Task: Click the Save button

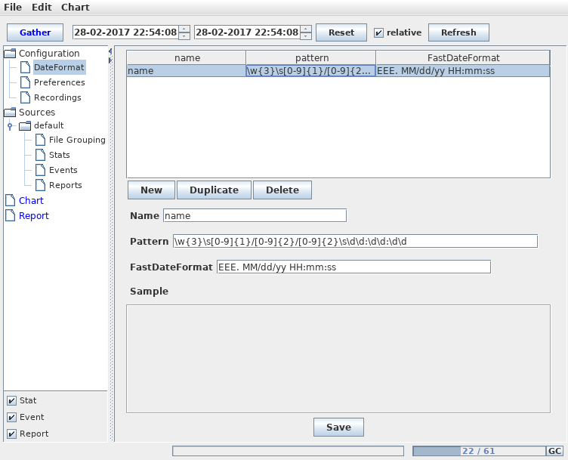Action: pos(338,428)
